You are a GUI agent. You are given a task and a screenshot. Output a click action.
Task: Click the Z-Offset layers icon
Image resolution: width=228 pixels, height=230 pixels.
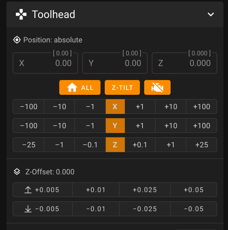click(x=17, y=172)
